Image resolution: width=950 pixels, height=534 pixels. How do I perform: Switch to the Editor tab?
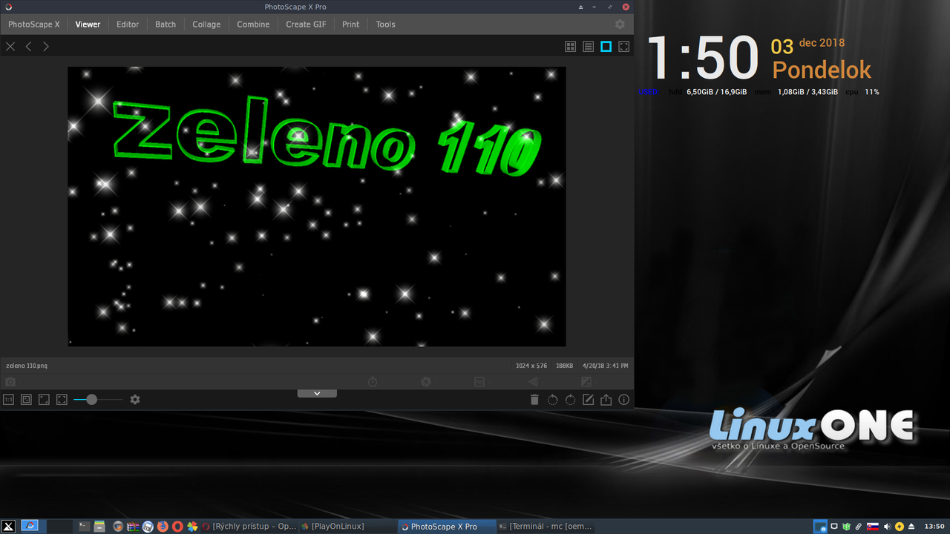click(x=128, y=24)
